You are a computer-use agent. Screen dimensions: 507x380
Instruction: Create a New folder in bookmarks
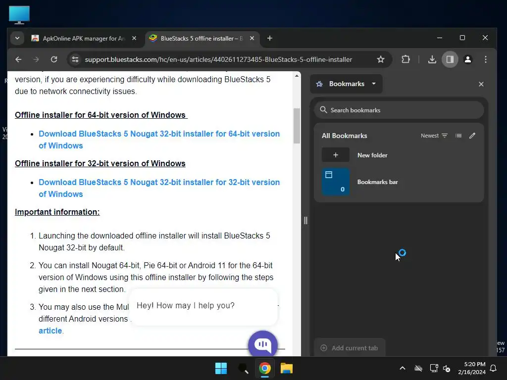point(399,155)
